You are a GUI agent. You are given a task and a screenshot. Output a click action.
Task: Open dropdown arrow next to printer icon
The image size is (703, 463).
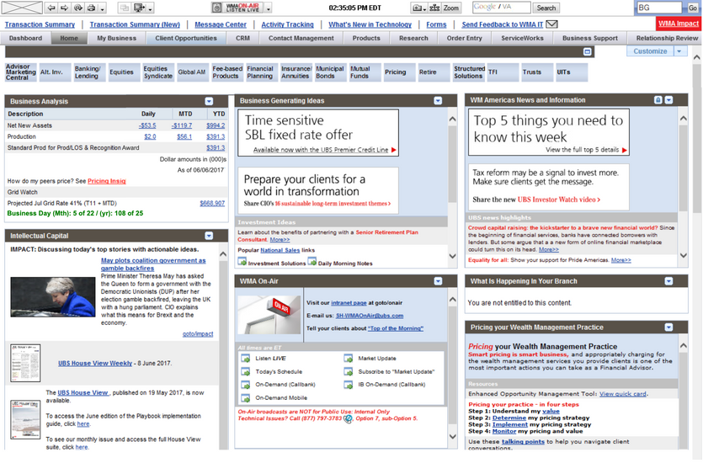(102, 8)
